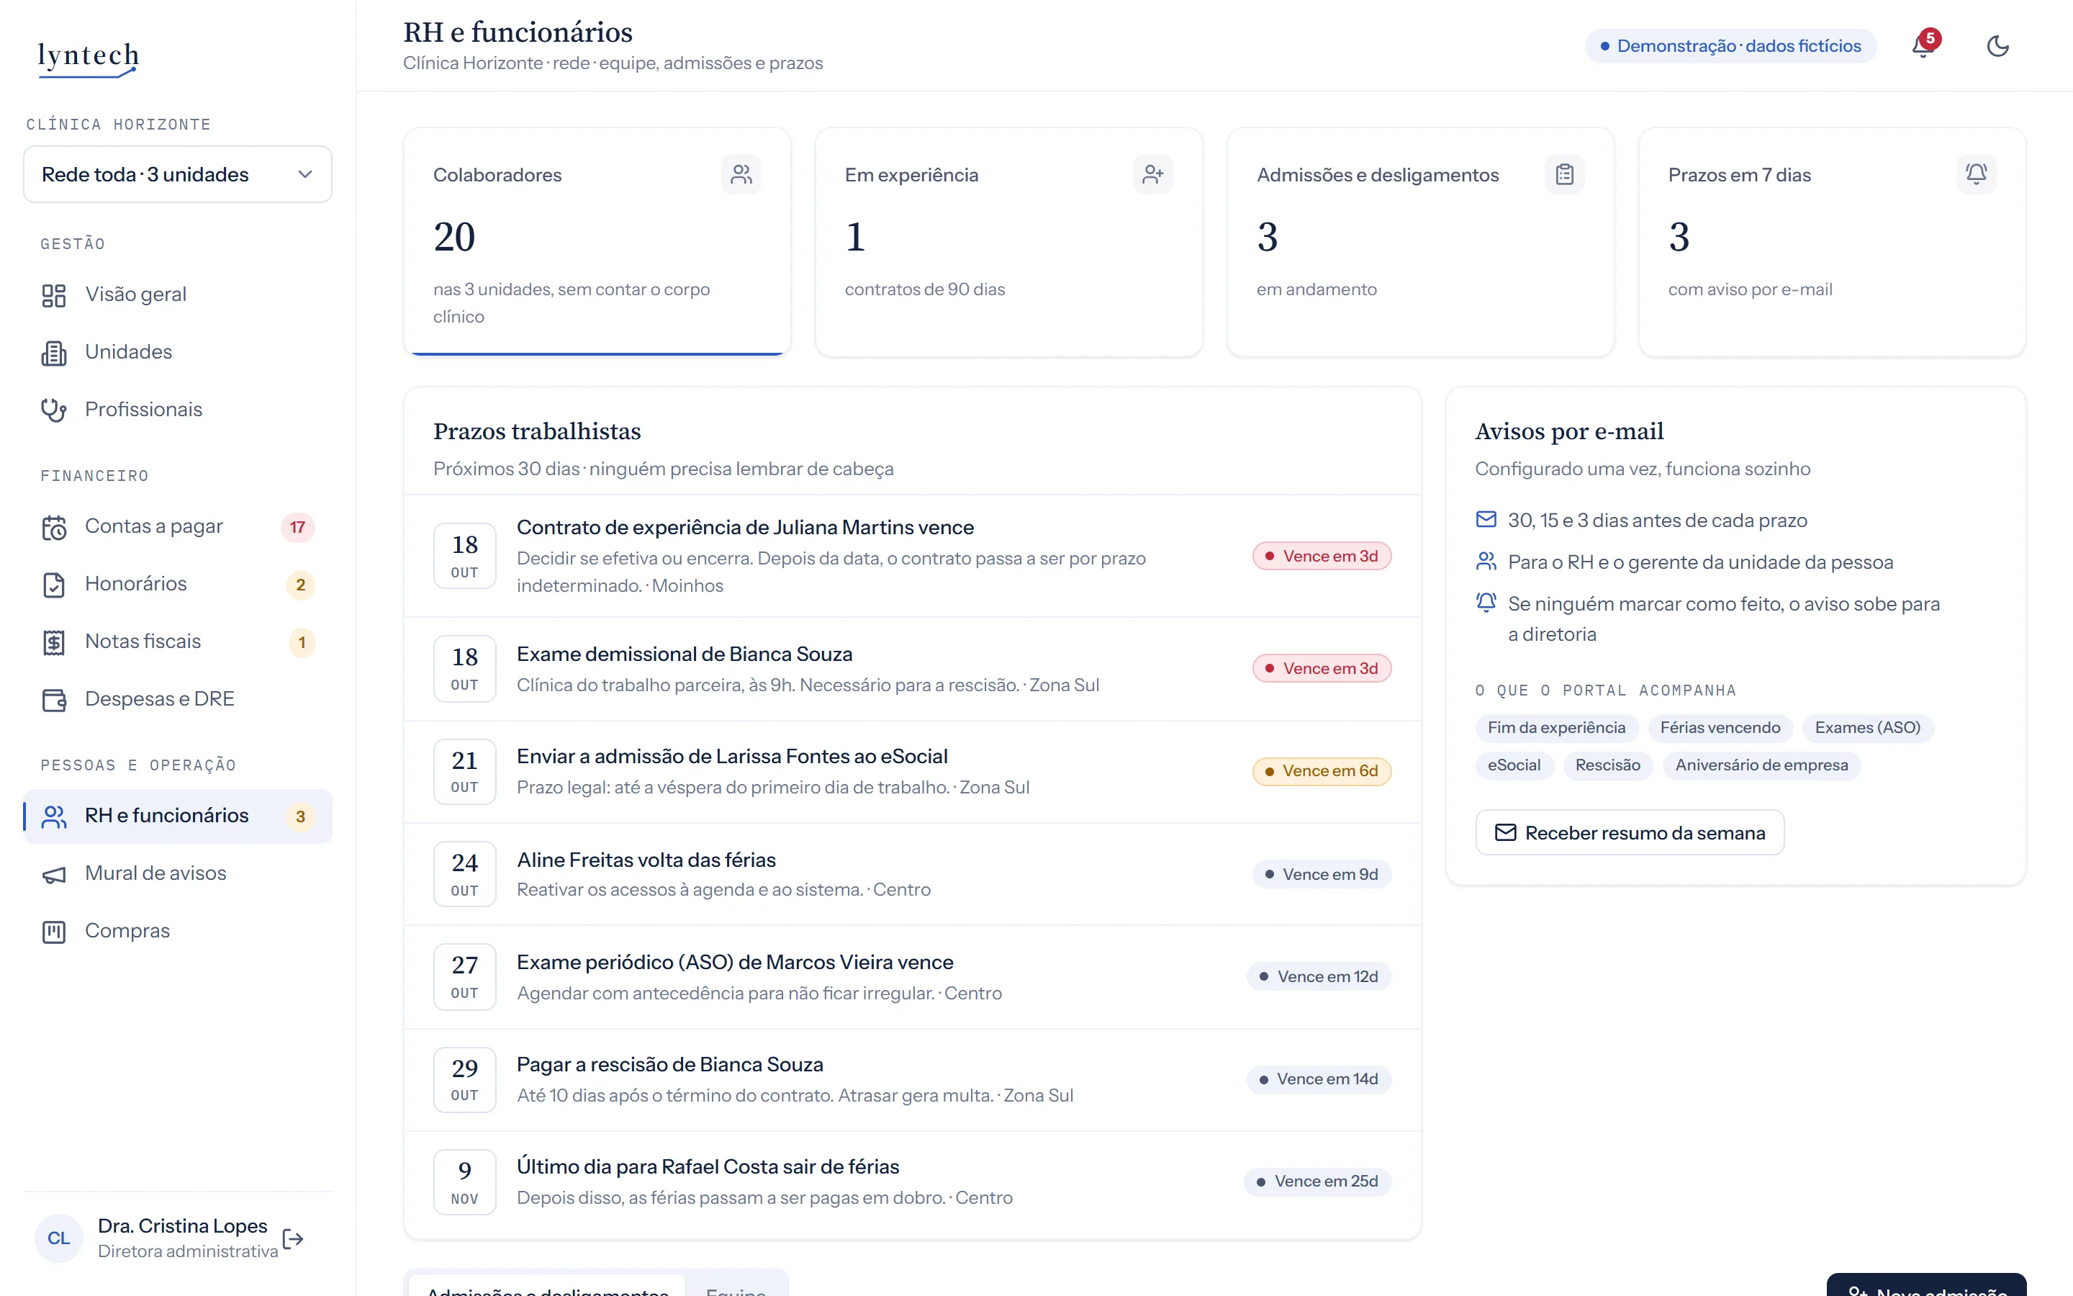Open Contas a pagar
The image size is (2073, 1296).
[x=177, y=526]
